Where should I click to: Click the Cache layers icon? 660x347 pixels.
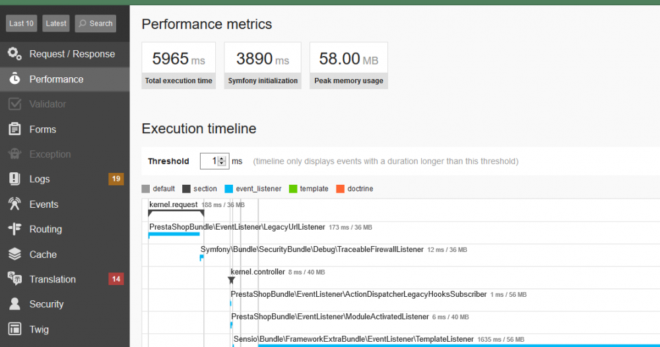click(15, 255)
